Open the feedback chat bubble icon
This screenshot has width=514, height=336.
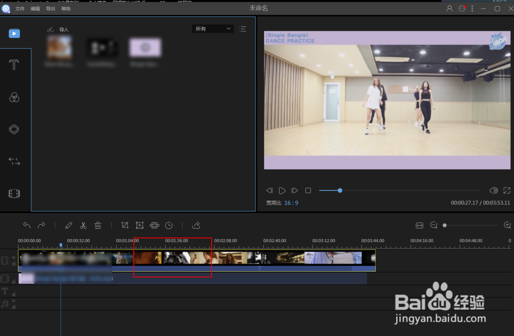pos(462,9)
